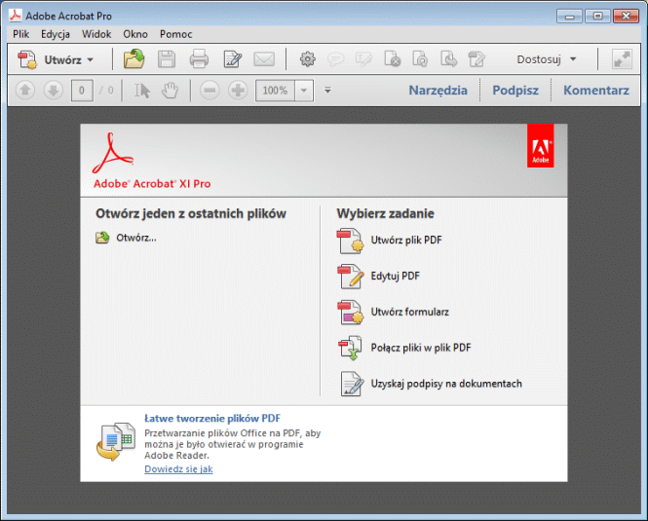Open the folder icon in the toolbar
648x521 pixels.
click(133, 59)
